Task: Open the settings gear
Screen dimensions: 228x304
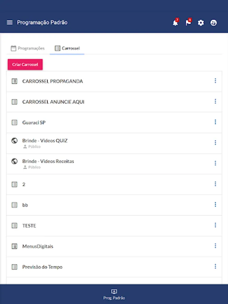Action: pos(201,23)
